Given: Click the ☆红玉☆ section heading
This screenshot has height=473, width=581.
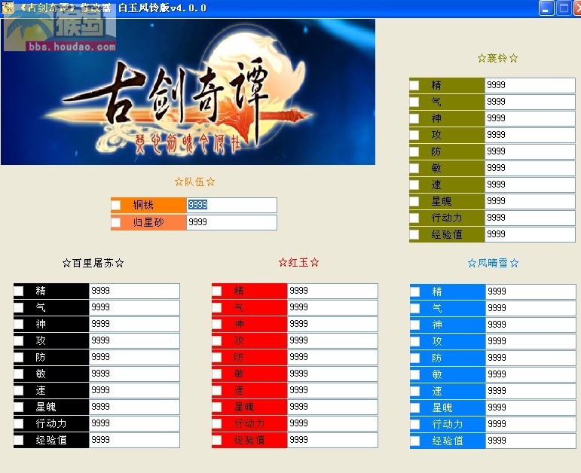Looking at the screenshot, I should (298, 263).
